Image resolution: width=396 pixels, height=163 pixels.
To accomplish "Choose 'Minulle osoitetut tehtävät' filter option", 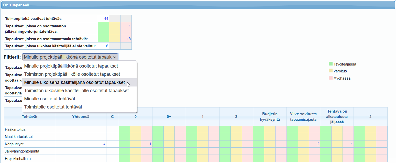I will [x=50, y=99].
